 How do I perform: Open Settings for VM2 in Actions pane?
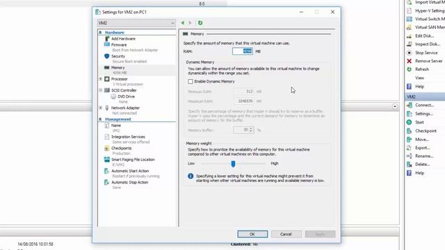click(424, 114)
